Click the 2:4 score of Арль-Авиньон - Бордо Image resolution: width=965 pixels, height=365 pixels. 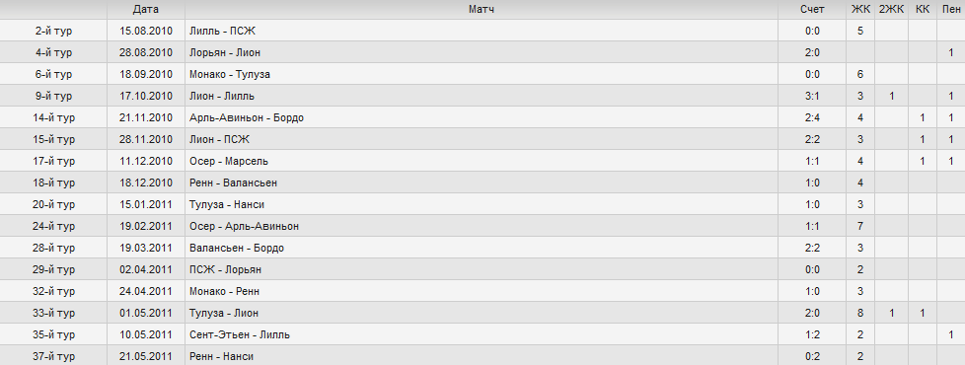pyautogui.click(x=812, y=117)
